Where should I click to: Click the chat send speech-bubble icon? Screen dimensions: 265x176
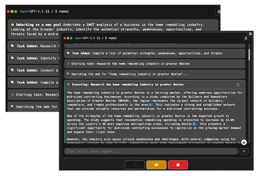point(244,151)
